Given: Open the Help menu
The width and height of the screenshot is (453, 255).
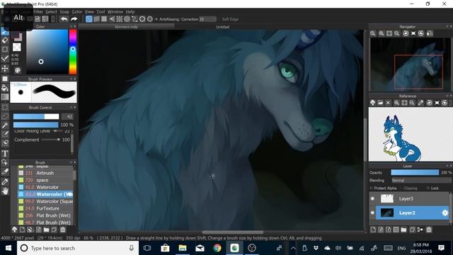Looking at the screenshot, I should (x=130, y=11).
